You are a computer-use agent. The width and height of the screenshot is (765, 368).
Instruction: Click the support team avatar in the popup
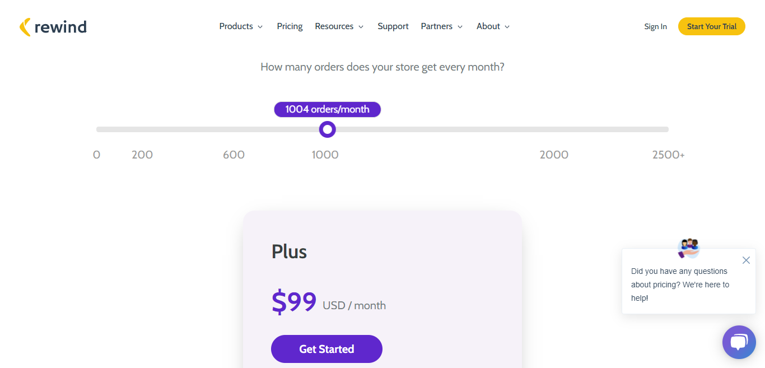click(x=688, y=248)
